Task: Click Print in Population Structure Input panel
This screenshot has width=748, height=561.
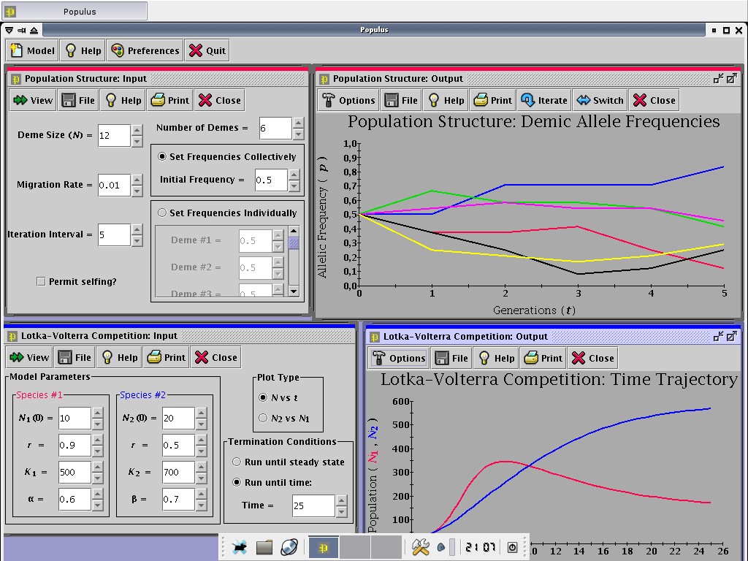Action: coord(169,100)
